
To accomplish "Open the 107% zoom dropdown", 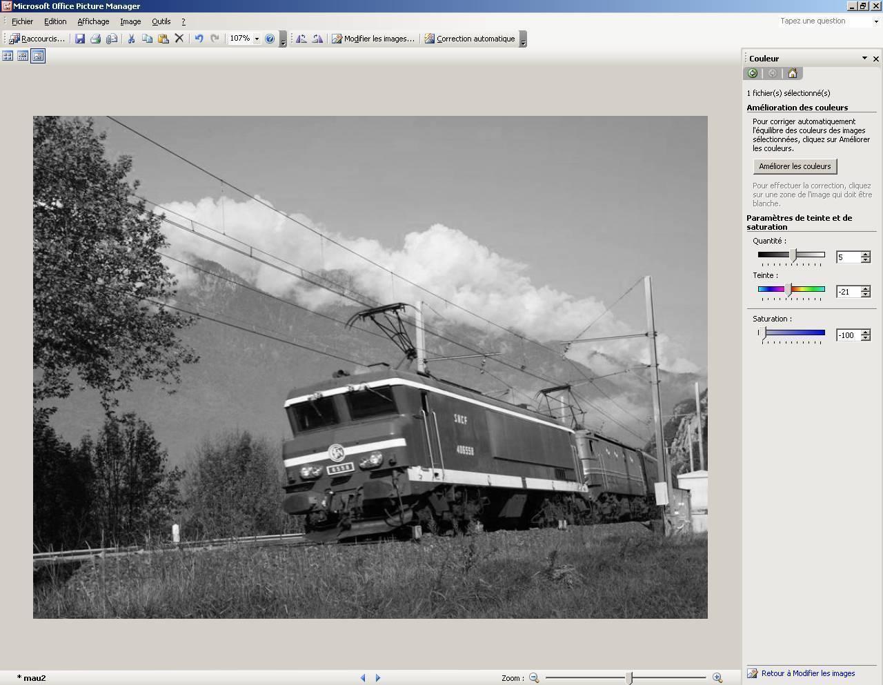I will [257, 39].
